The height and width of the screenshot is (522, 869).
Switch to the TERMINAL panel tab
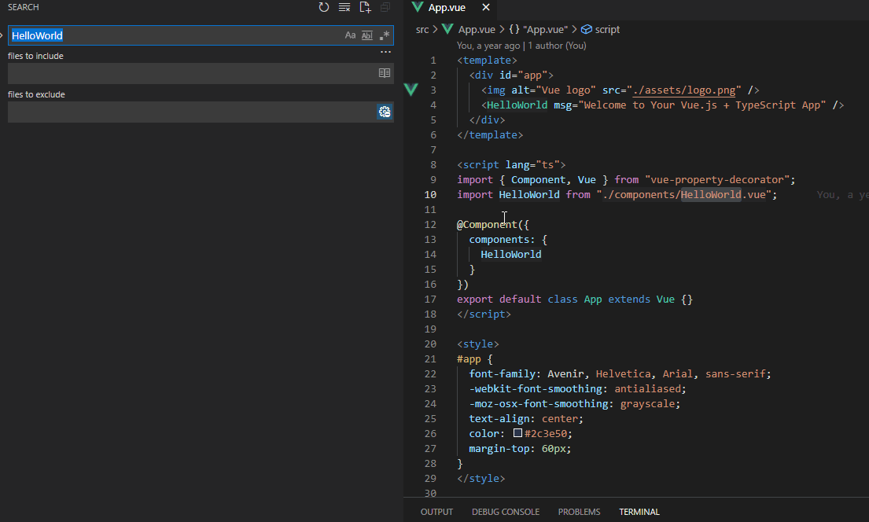point(639,511)
